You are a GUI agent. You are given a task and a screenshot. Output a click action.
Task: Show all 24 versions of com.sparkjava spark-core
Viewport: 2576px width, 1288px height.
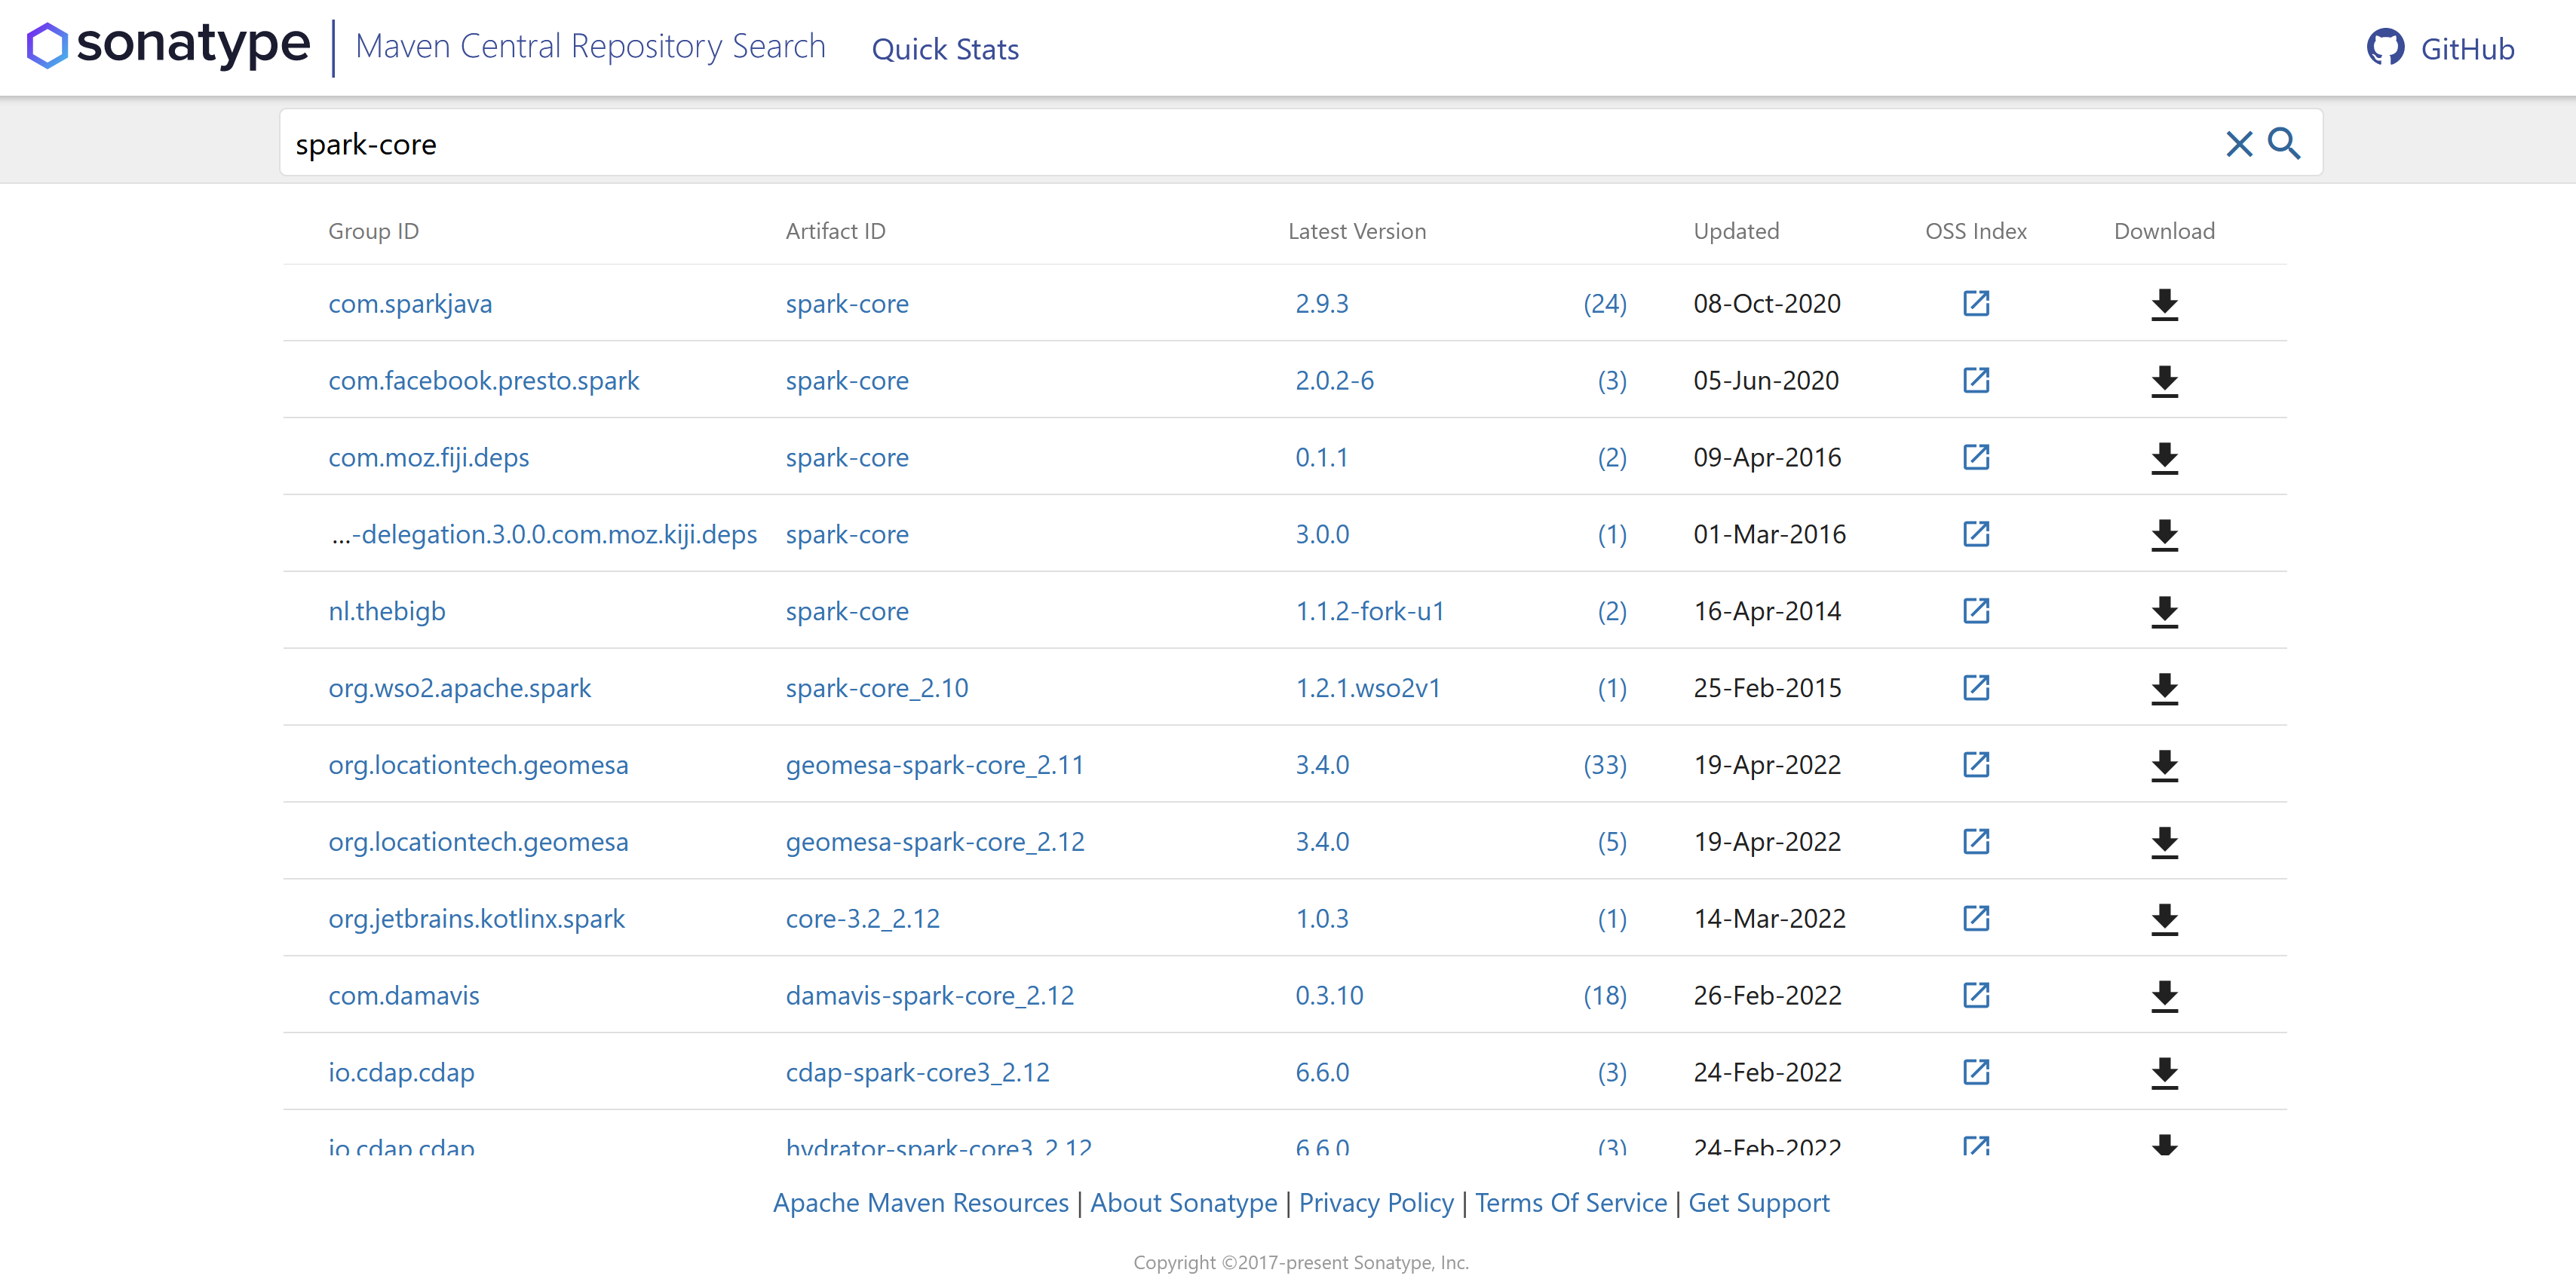(x=1604, y=304)
